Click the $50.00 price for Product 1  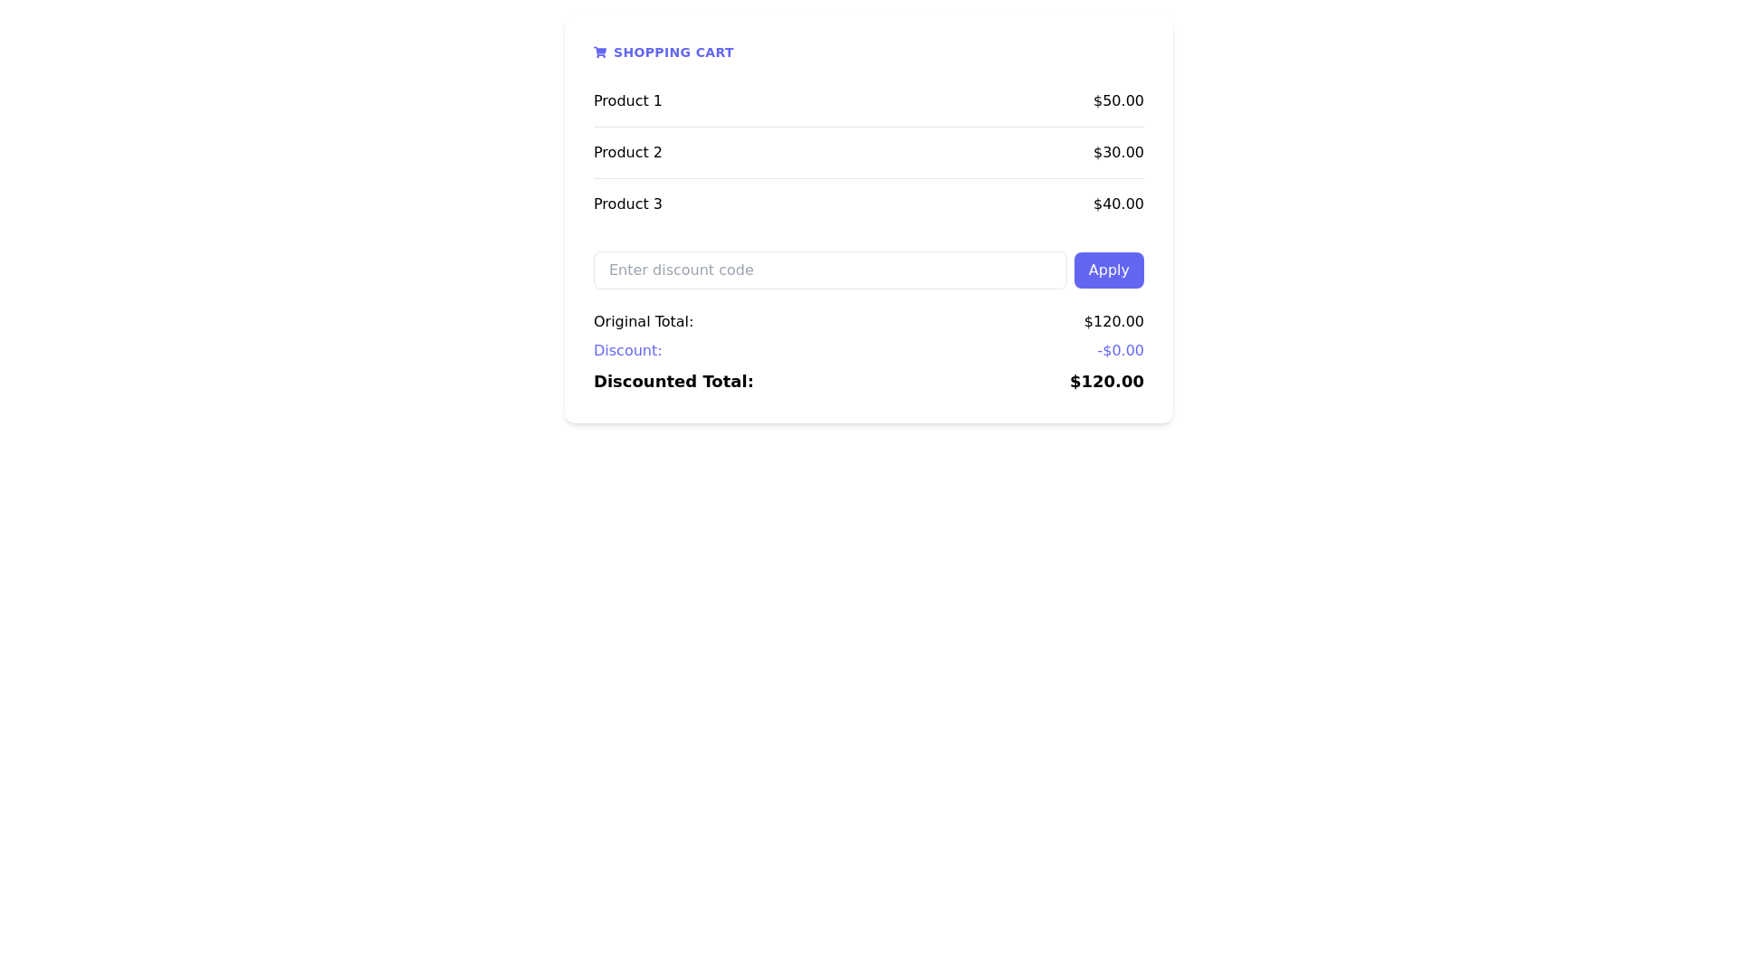[1118, 100]
